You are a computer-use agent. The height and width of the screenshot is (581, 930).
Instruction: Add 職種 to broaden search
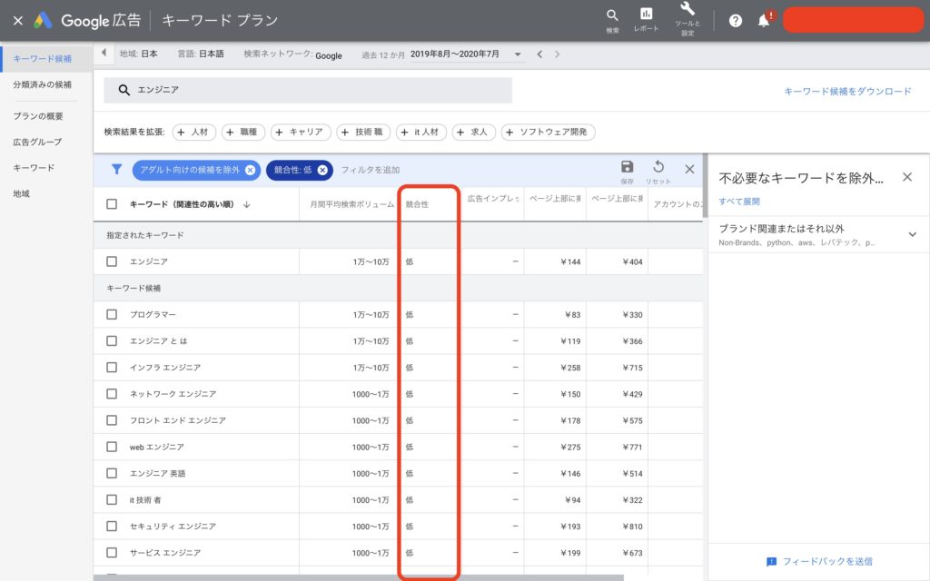(243, 133)
